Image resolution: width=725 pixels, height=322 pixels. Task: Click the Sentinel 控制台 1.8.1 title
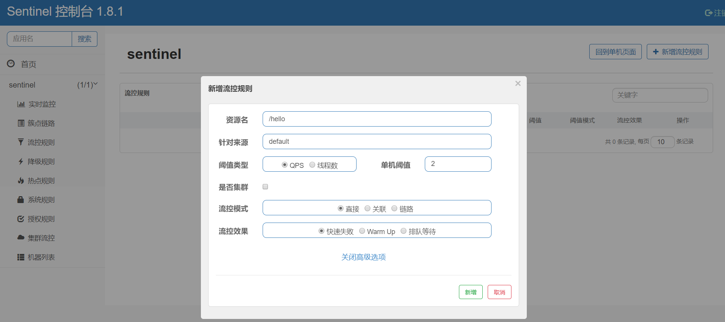point(65,11)
